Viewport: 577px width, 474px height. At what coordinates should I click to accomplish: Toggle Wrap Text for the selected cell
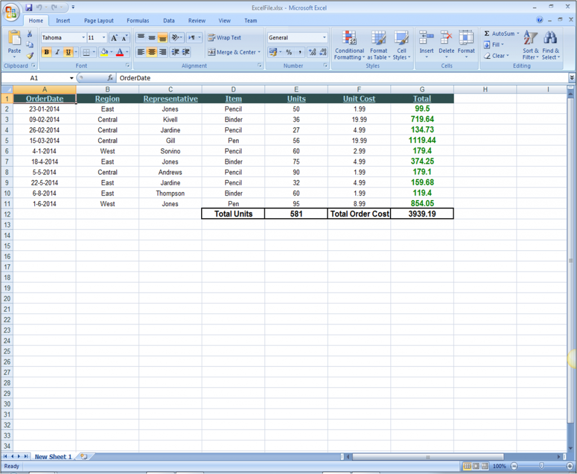[224, 38]
